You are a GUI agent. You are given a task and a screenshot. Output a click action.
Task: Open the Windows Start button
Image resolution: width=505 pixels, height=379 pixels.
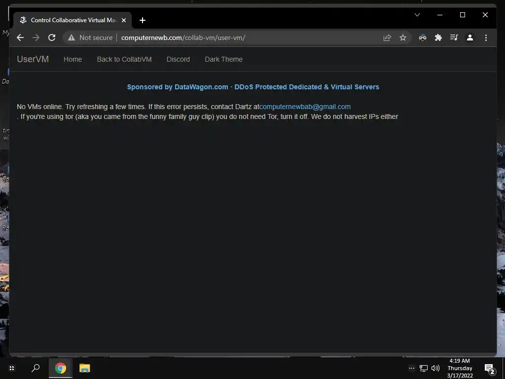(12, 368)
